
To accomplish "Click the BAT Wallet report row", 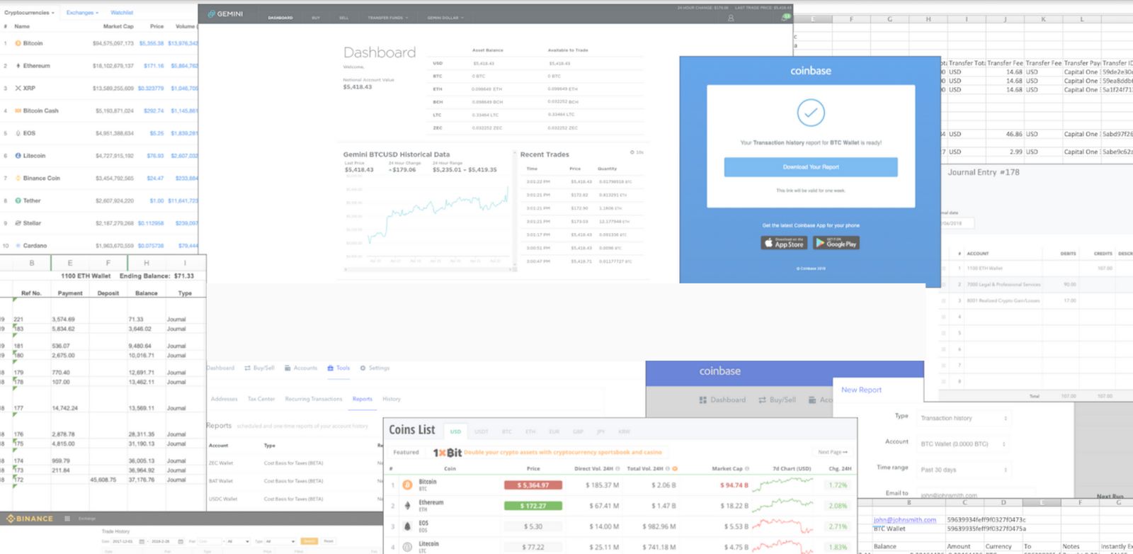I will [294, 481].
